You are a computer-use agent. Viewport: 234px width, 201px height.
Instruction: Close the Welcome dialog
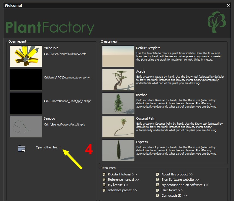click(x=228, y=6)
